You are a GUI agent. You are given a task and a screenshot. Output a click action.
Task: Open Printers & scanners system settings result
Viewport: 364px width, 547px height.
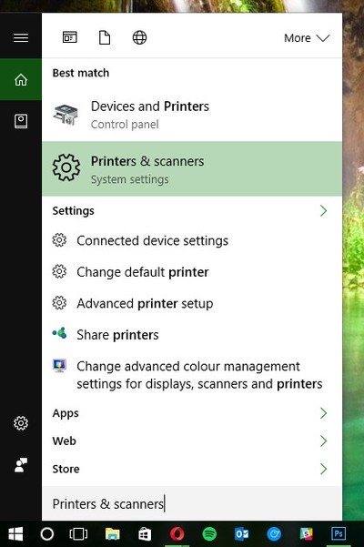[x=192, y=168]
